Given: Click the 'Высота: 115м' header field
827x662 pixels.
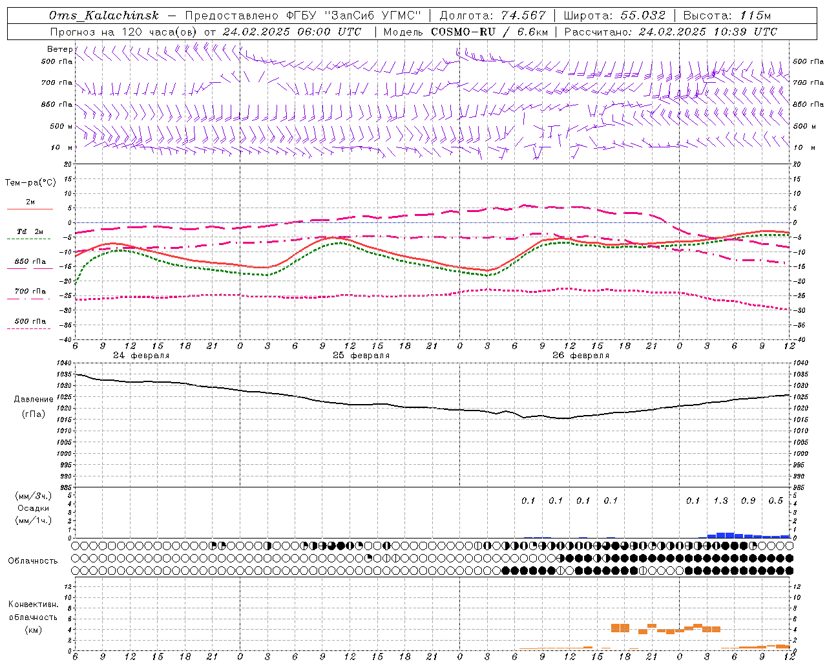Looking at the screenshot, I should (x=728, y=16).
